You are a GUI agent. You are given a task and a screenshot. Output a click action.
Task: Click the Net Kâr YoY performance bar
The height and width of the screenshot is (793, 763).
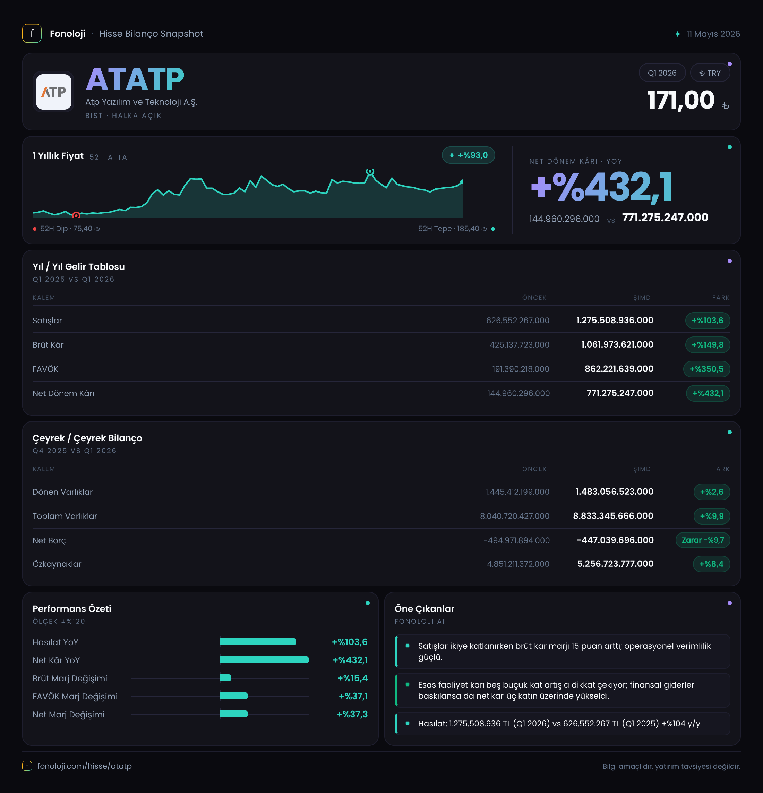(x=264, y=660)
